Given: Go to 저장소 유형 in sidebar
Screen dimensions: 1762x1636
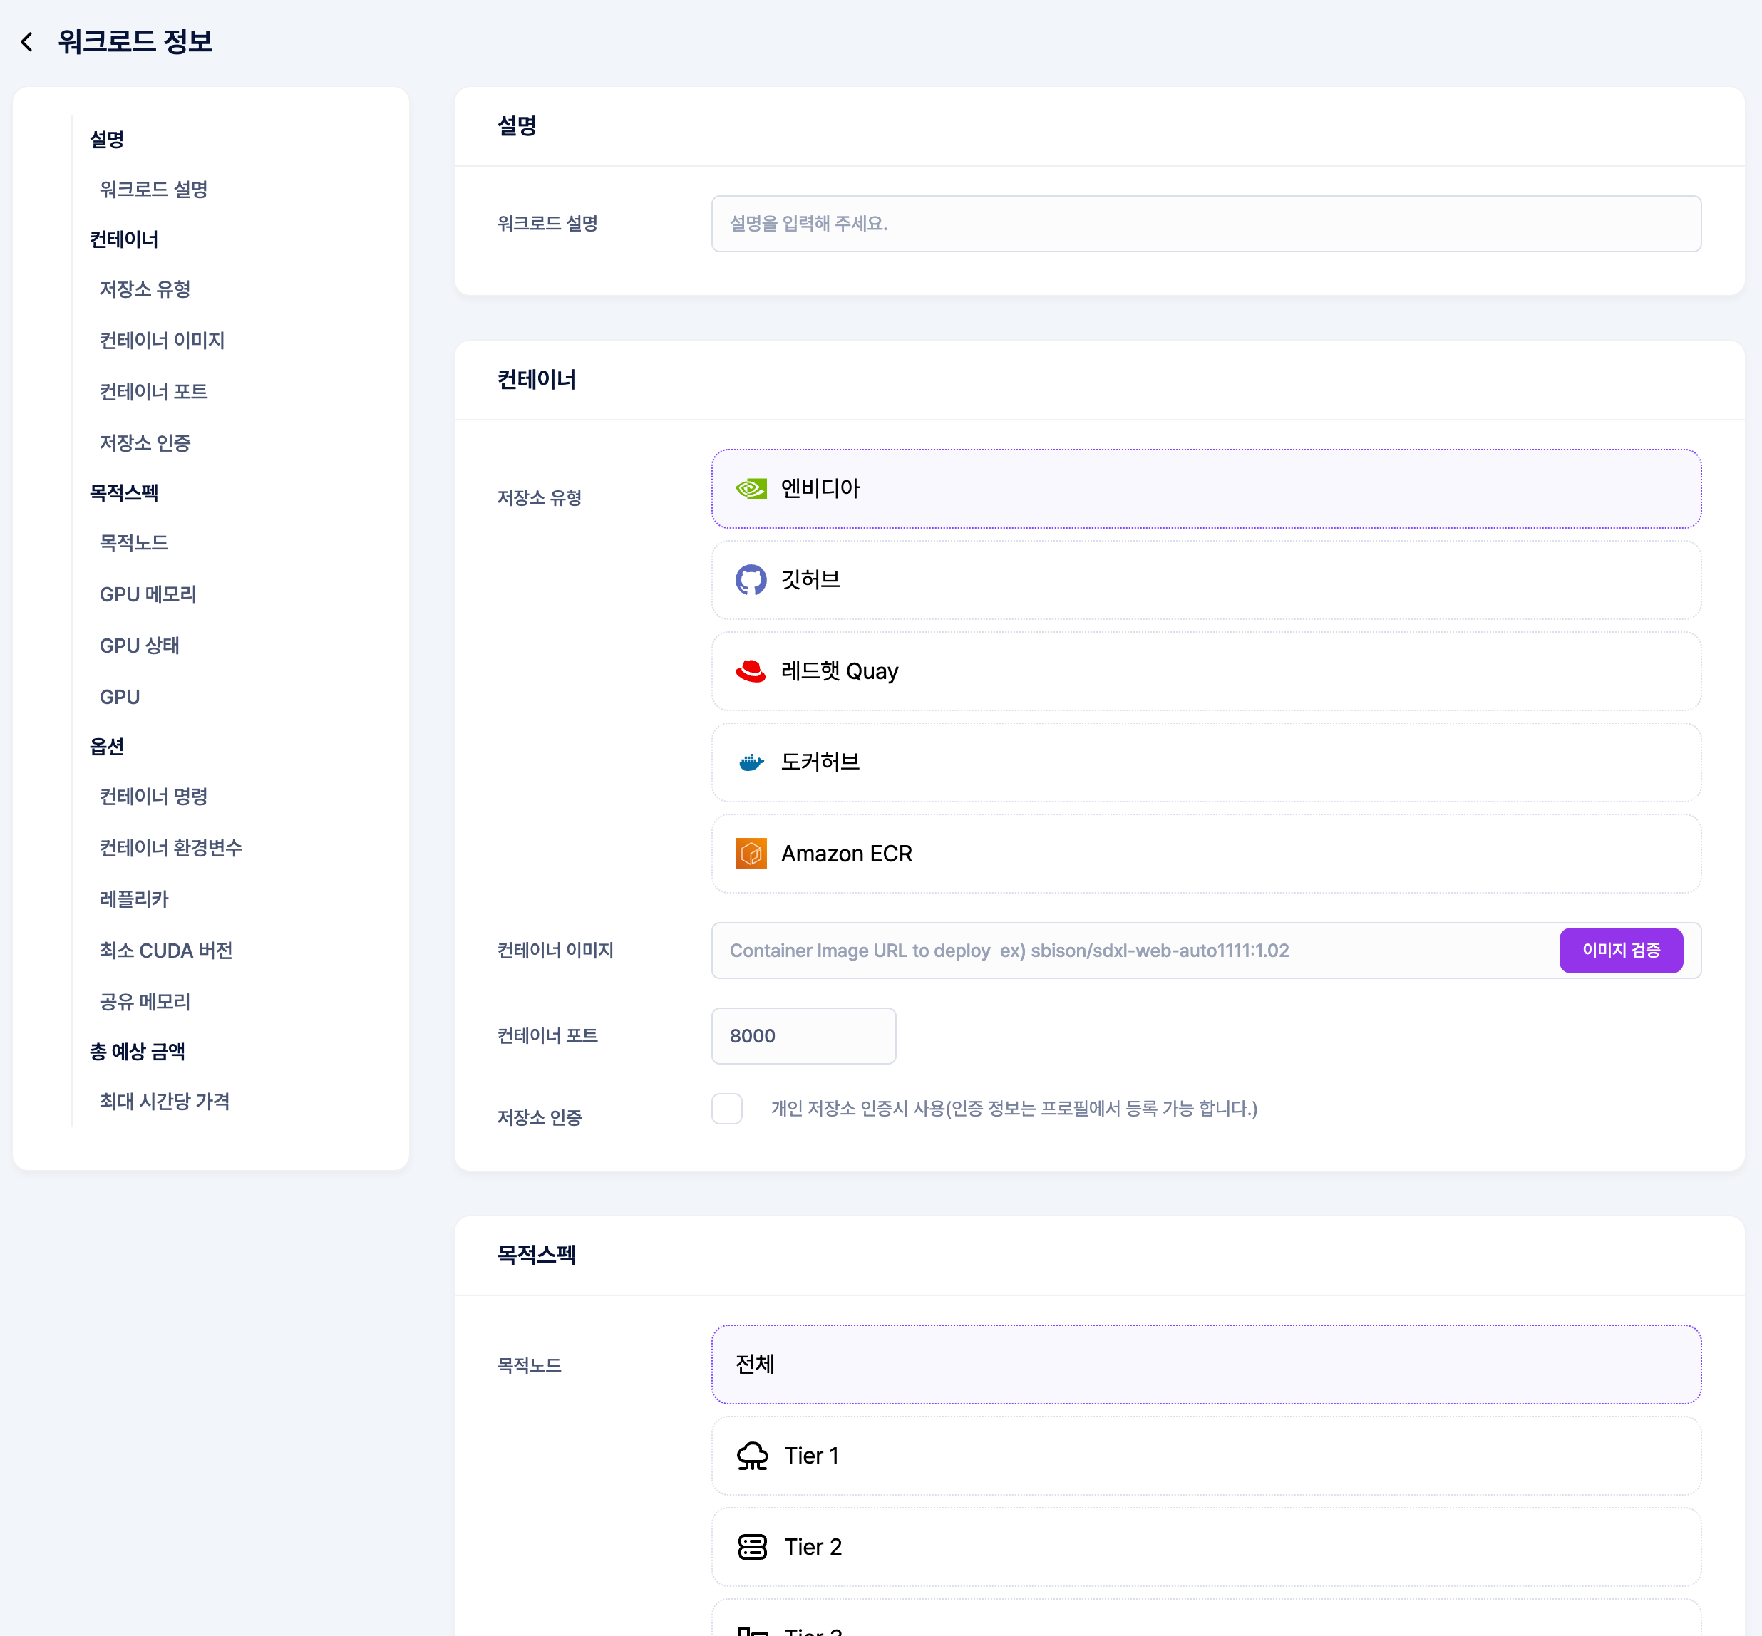Looking at the screenshot, I should coord(145,289).
